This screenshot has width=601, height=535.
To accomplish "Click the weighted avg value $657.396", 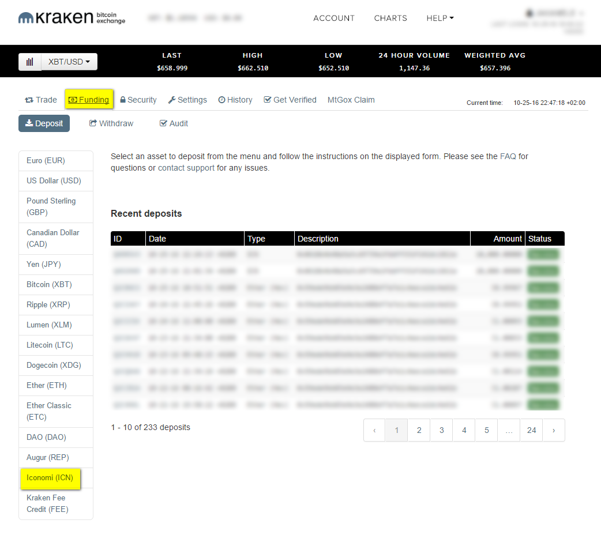I will coord(495,68).
